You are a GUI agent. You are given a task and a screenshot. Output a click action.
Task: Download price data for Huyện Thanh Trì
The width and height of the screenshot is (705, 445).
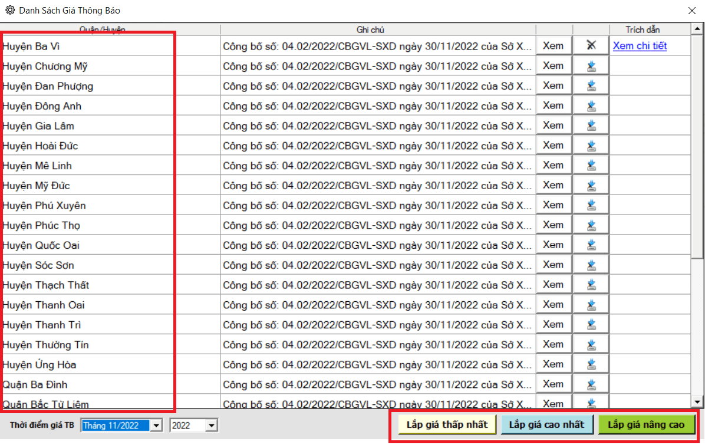pyautogui.click(x=591, y=325)
